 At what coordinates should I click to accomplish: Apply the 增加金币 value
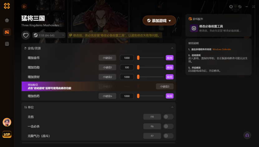pos(170,58)
